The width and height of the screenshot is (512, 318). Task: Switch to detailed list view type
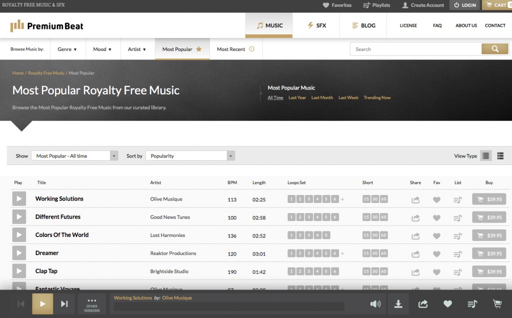[500, 155]
